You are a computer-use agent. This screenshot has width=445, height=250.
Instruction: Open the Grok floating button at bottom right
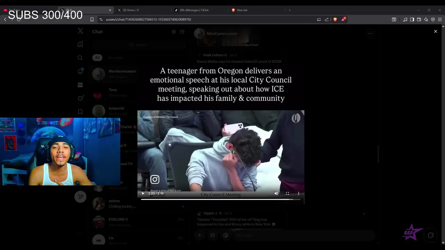click(431, 235)
